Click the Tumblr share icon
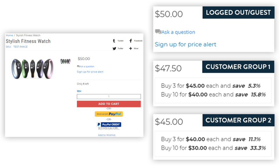Screen dimensions: 279x167 [x=114, y=41]
